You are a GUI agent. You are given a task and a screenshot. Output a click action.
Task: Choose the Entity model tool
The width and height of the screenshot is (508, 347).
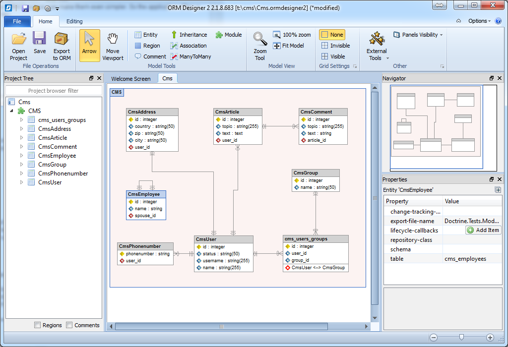(x=146, y=35)
